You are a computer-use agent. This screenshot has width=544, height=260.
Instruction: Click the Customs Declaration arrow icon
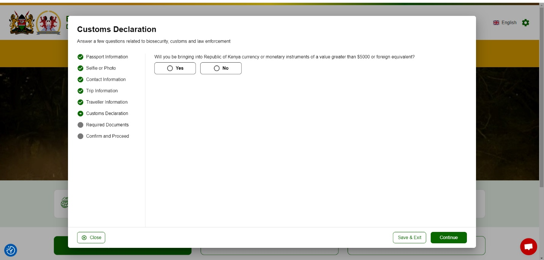[80, 113]
